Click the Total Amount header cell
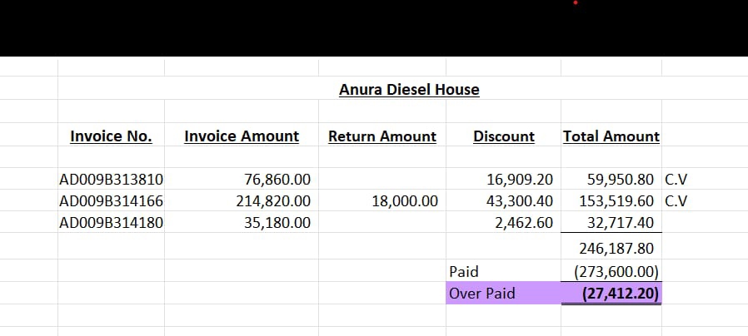 (611, 136)
